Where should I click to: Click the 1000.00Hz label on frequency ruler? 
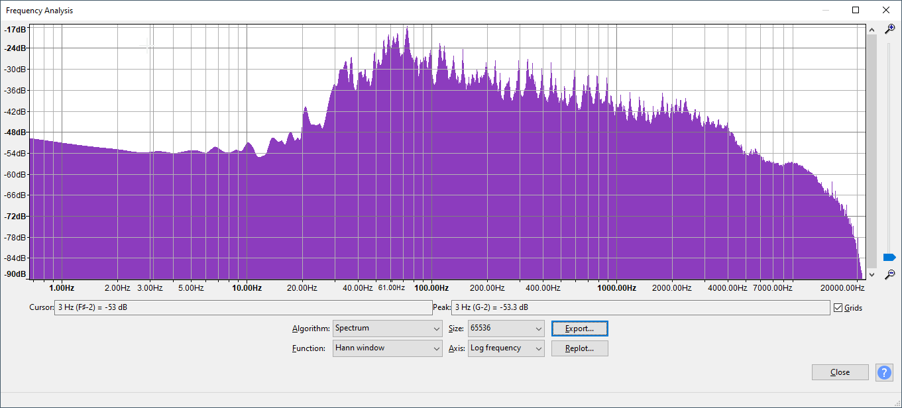[616, 288]
